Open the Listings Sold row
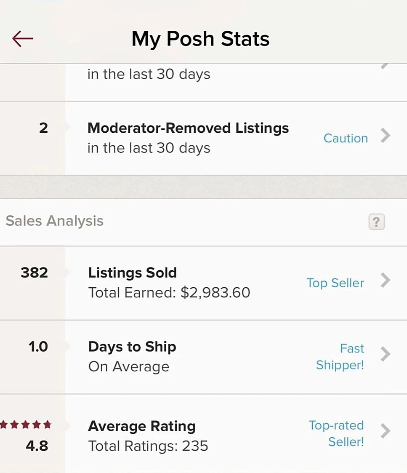 click(204, 283)
